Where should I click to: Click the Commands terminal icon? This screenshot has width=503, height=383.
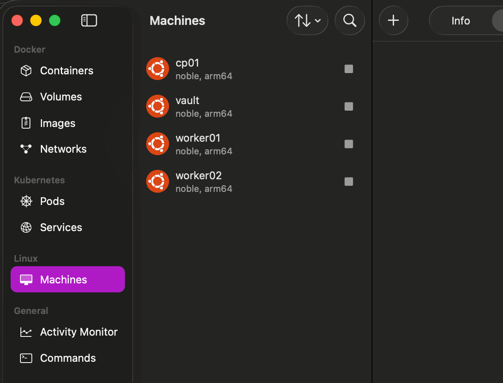point(26,358)
